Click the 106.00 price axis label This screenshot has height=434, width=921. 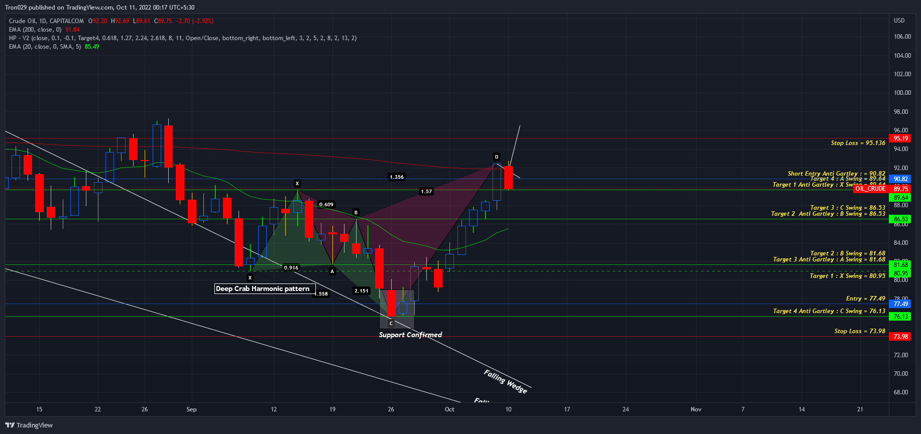[x=902, y=37]
